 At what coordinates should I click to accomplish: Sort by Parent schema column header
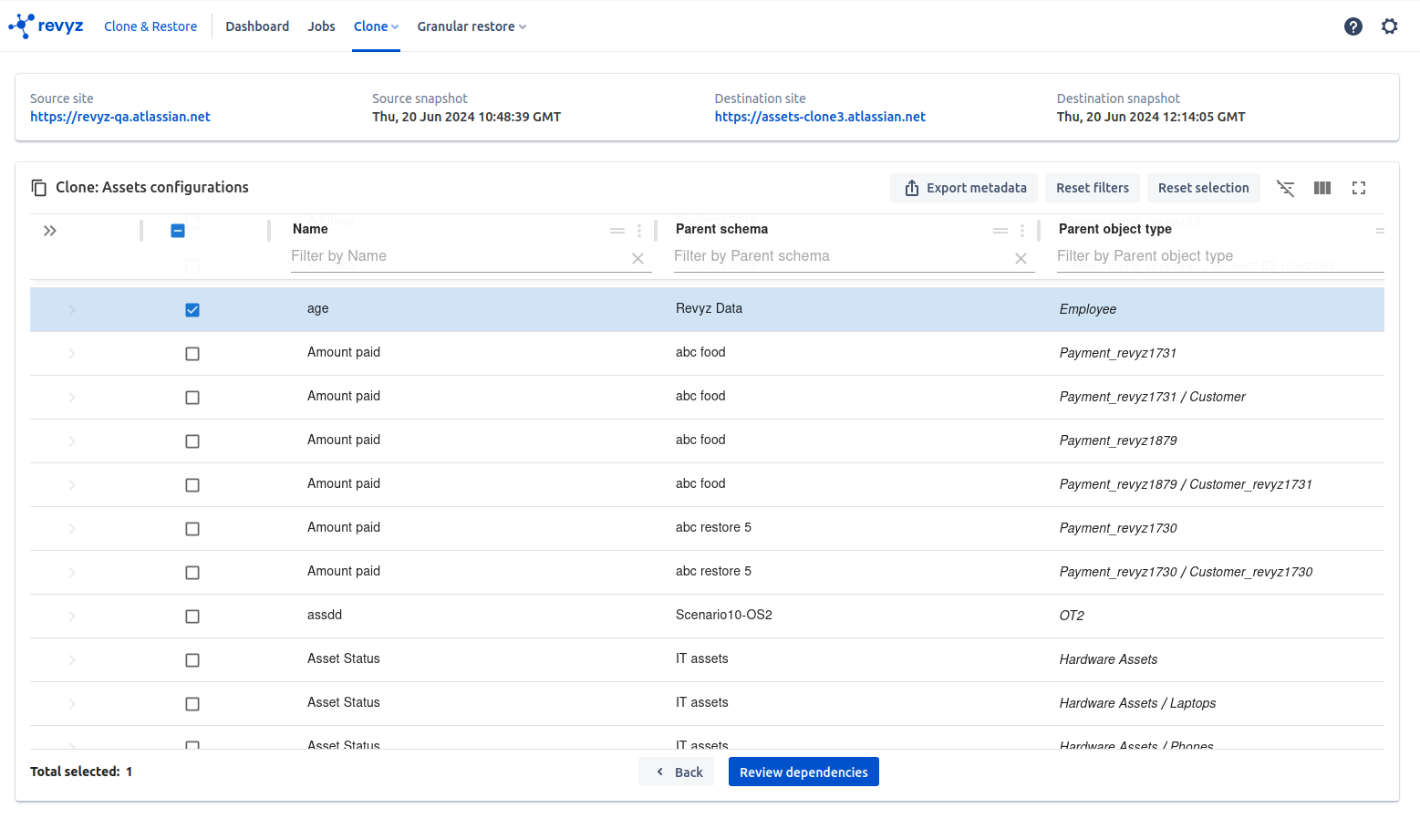click(721, 229)
